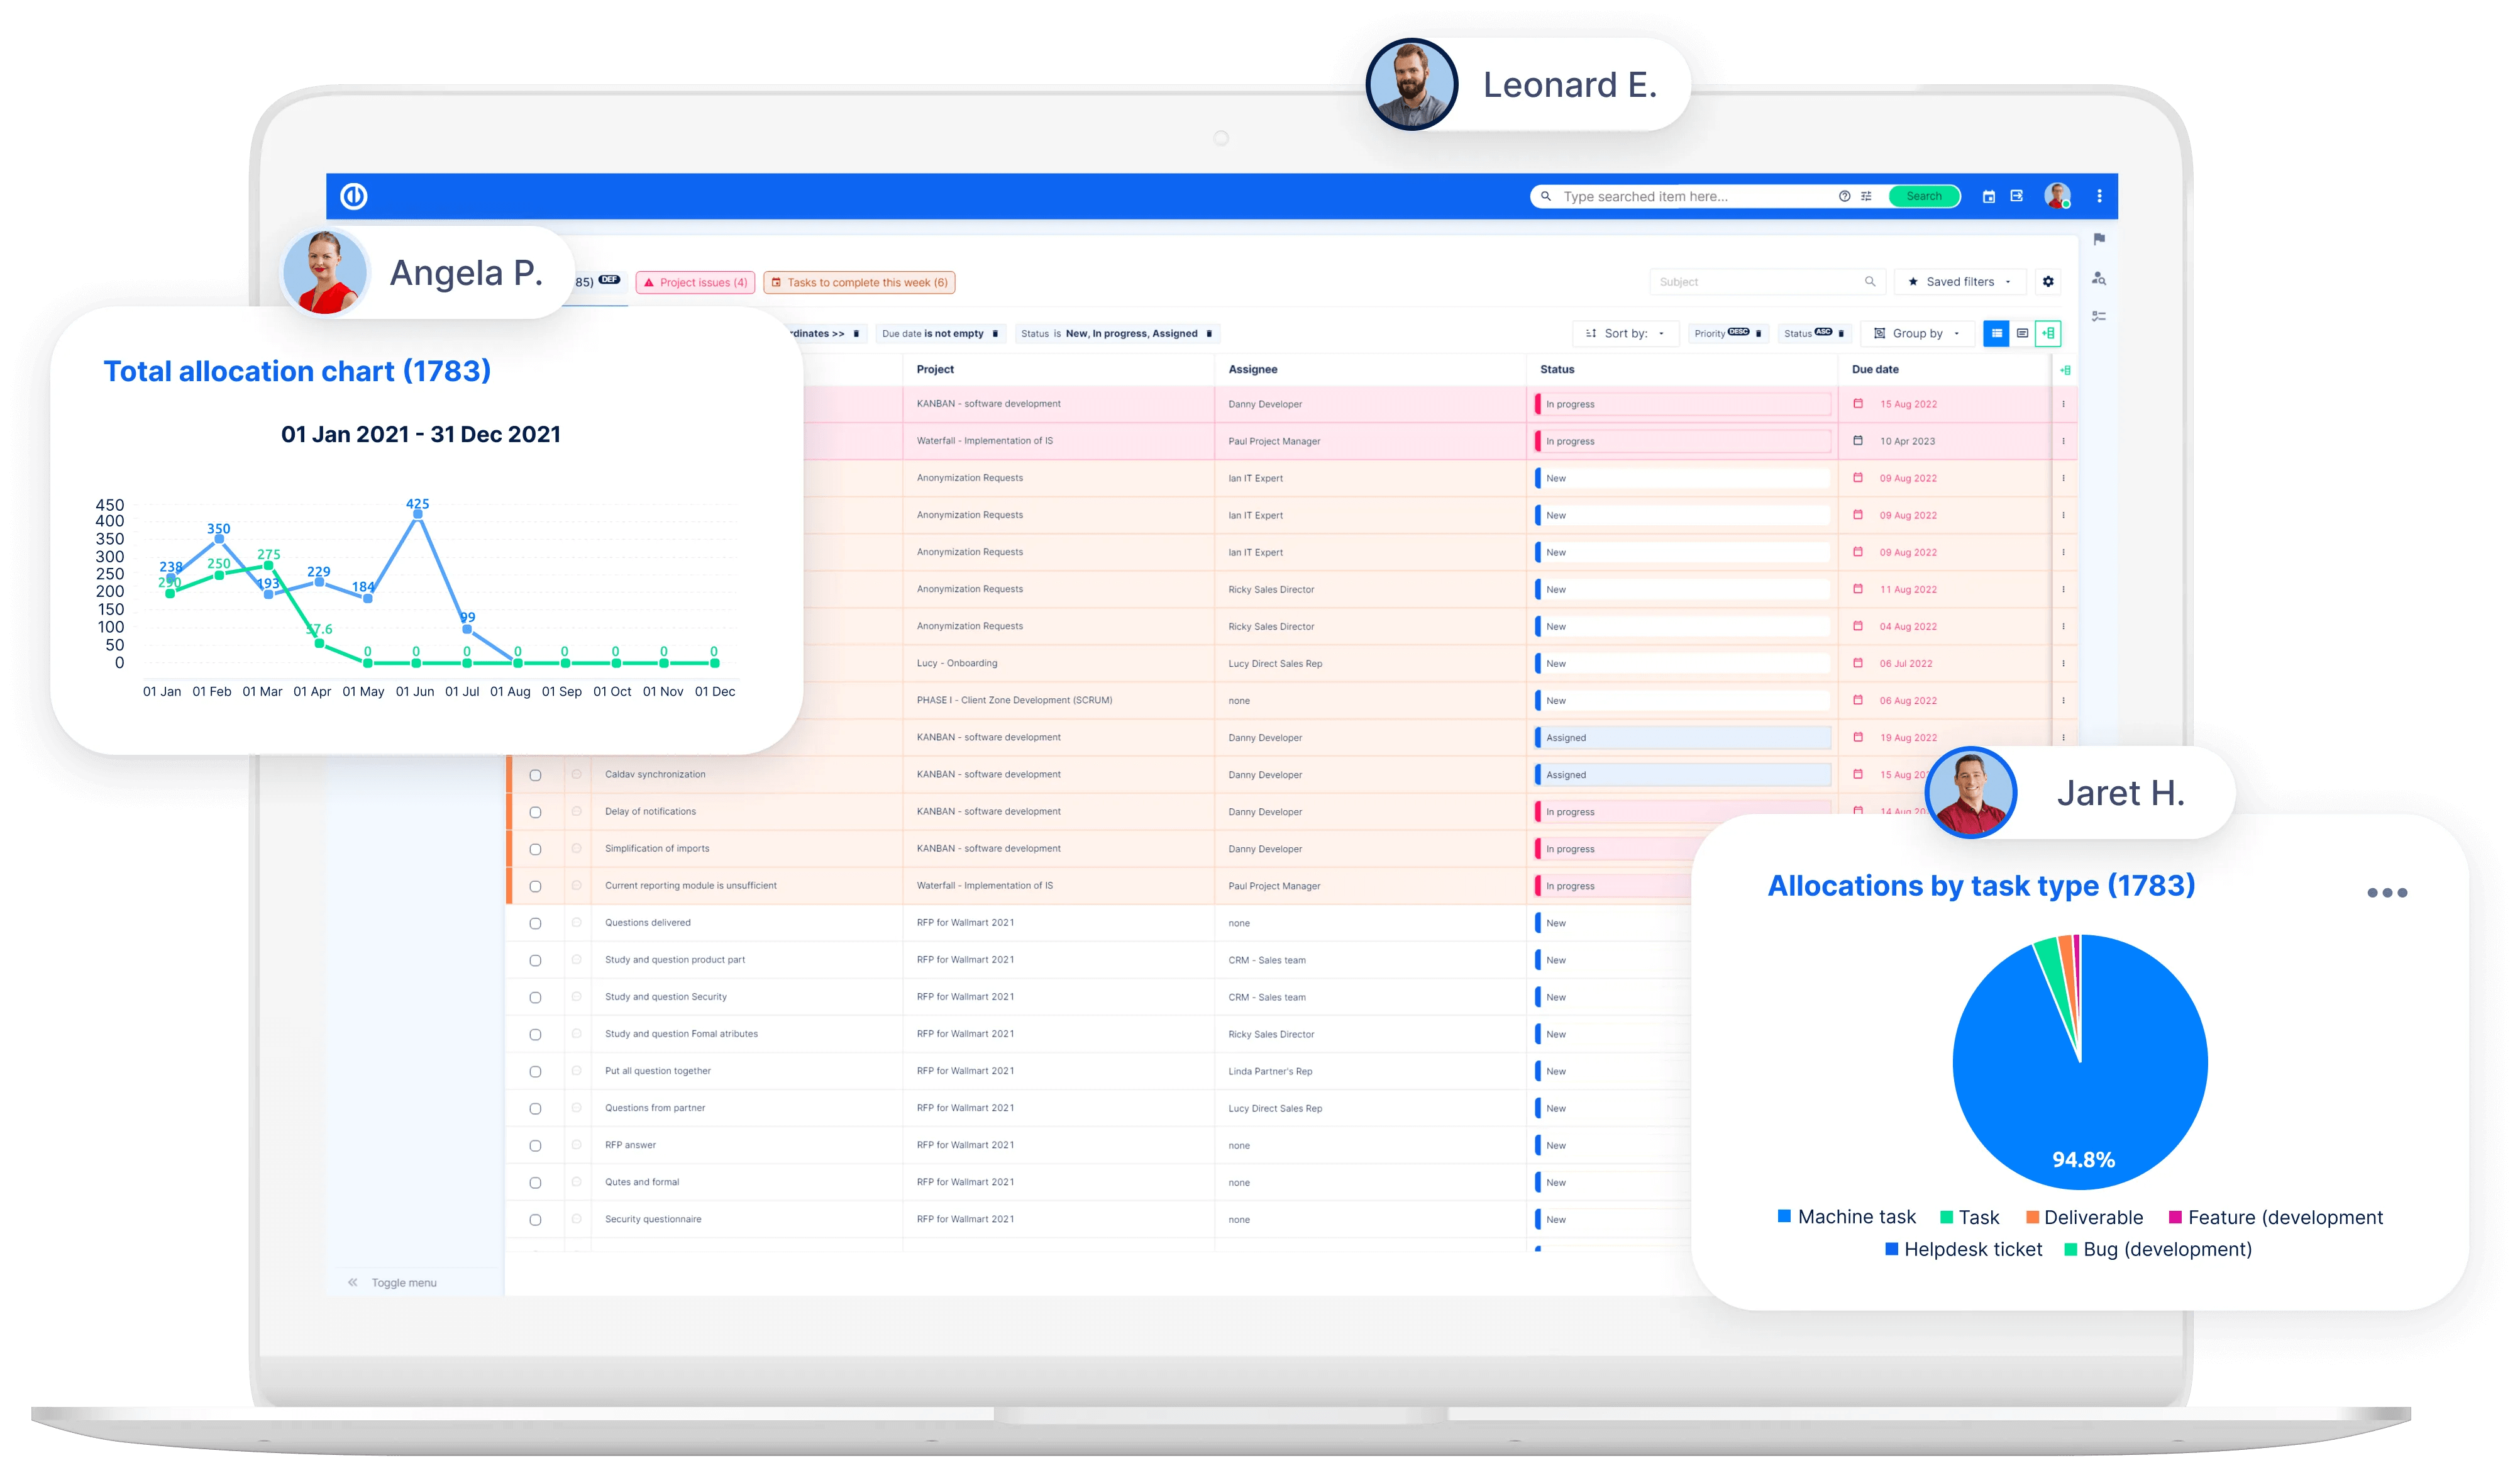
Task: Open the Sort by dropdown
Action: (1626, 333)
